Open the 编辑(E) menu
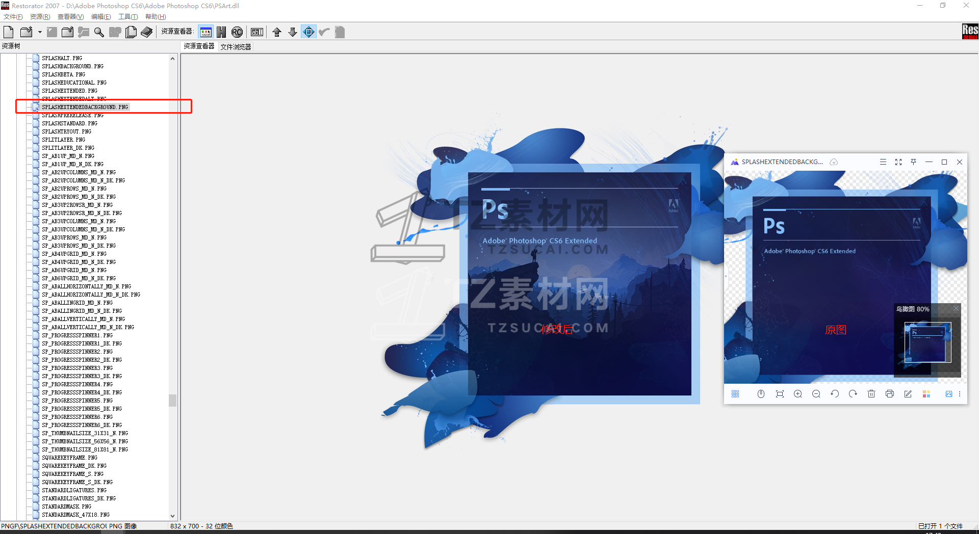This screenshot has height=534, width=979. [x=101, y=17]
